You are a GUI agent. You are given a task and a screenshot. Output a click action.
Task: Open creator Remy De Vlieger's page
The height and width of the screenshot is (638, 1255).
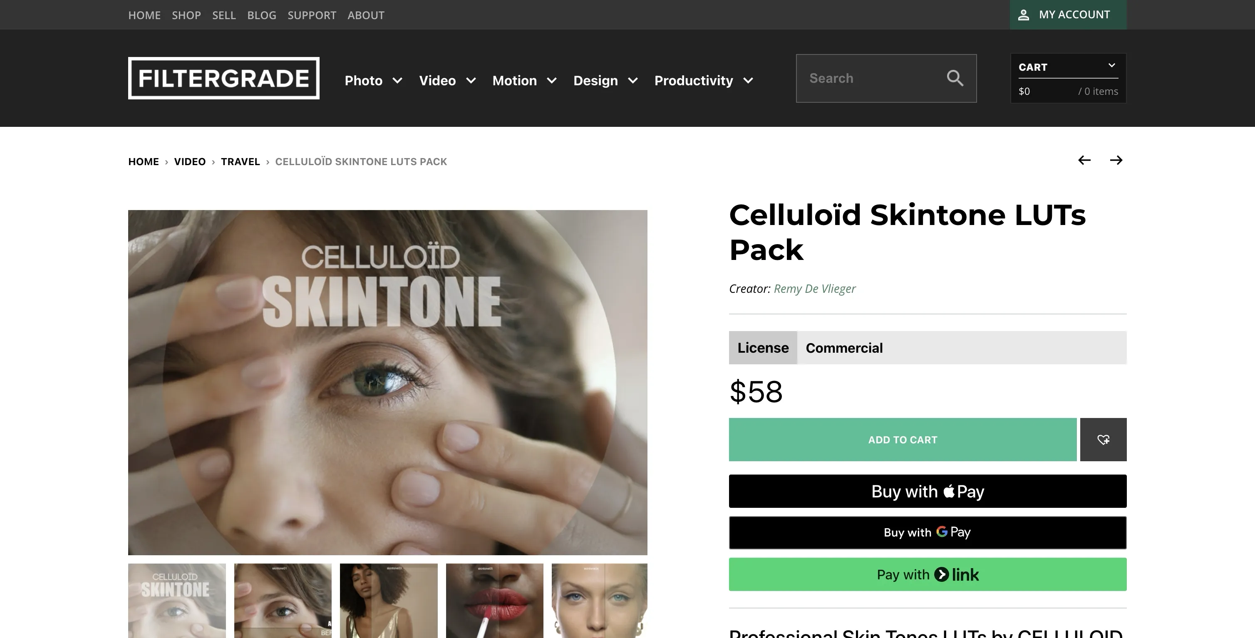[814, 289]
